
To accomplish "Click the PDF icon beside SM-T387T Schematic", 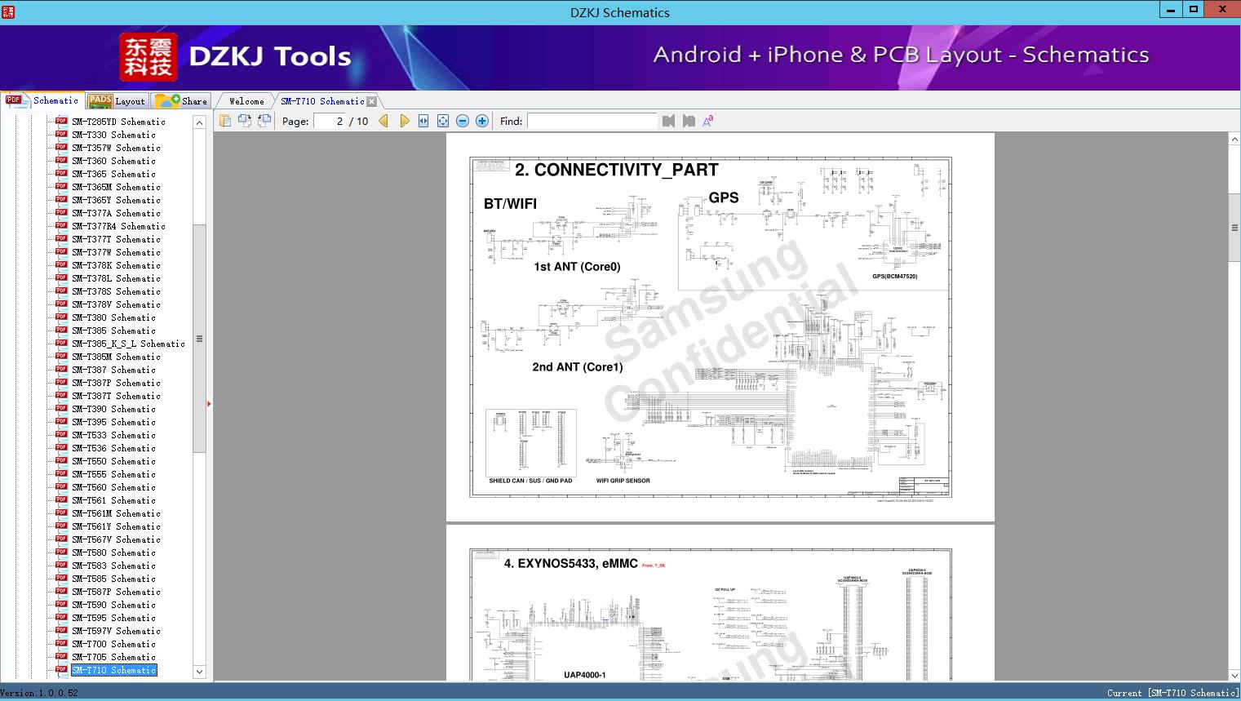I will (x=61, y=395).
